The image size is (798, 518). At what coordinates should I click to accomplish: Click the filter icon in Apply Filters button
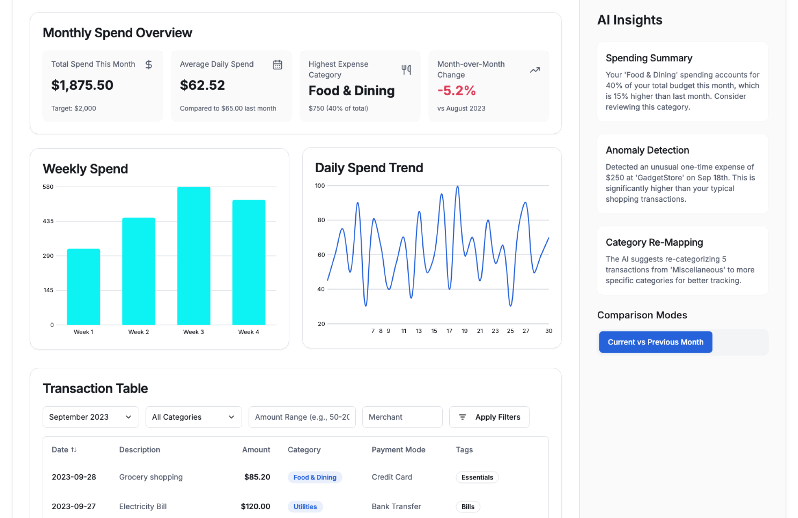tap(462, 417)
